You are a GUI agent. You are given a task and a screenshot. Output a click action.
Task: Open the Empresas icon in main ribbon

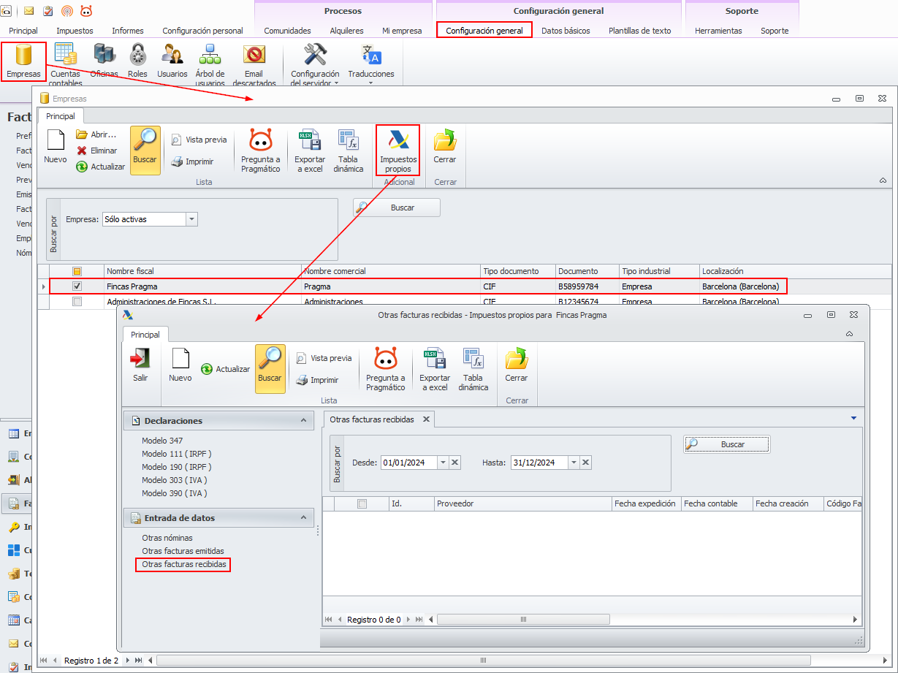coord(23,60)
